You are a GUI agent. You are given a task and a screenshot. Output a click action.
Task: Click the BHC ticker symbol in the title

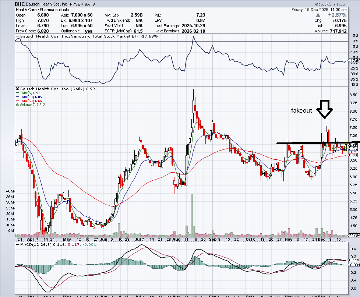[x=20, y=4]
